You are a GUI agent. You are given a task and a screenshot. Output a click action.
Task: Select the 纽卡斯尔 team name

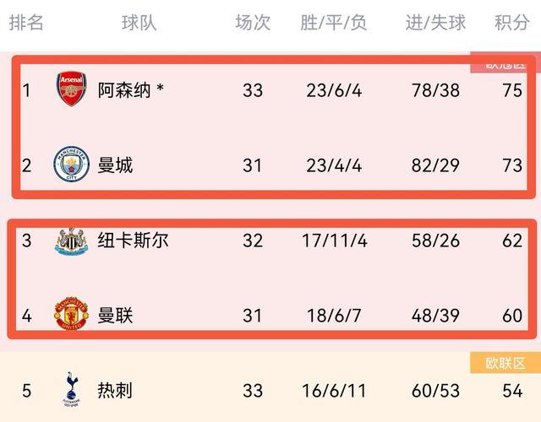point(133,241)
